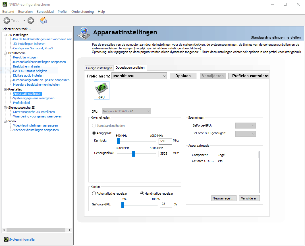Open Systeemgegevens weergeven in the tree
Viewport: 305px width, 246px height.
(34, 98)
